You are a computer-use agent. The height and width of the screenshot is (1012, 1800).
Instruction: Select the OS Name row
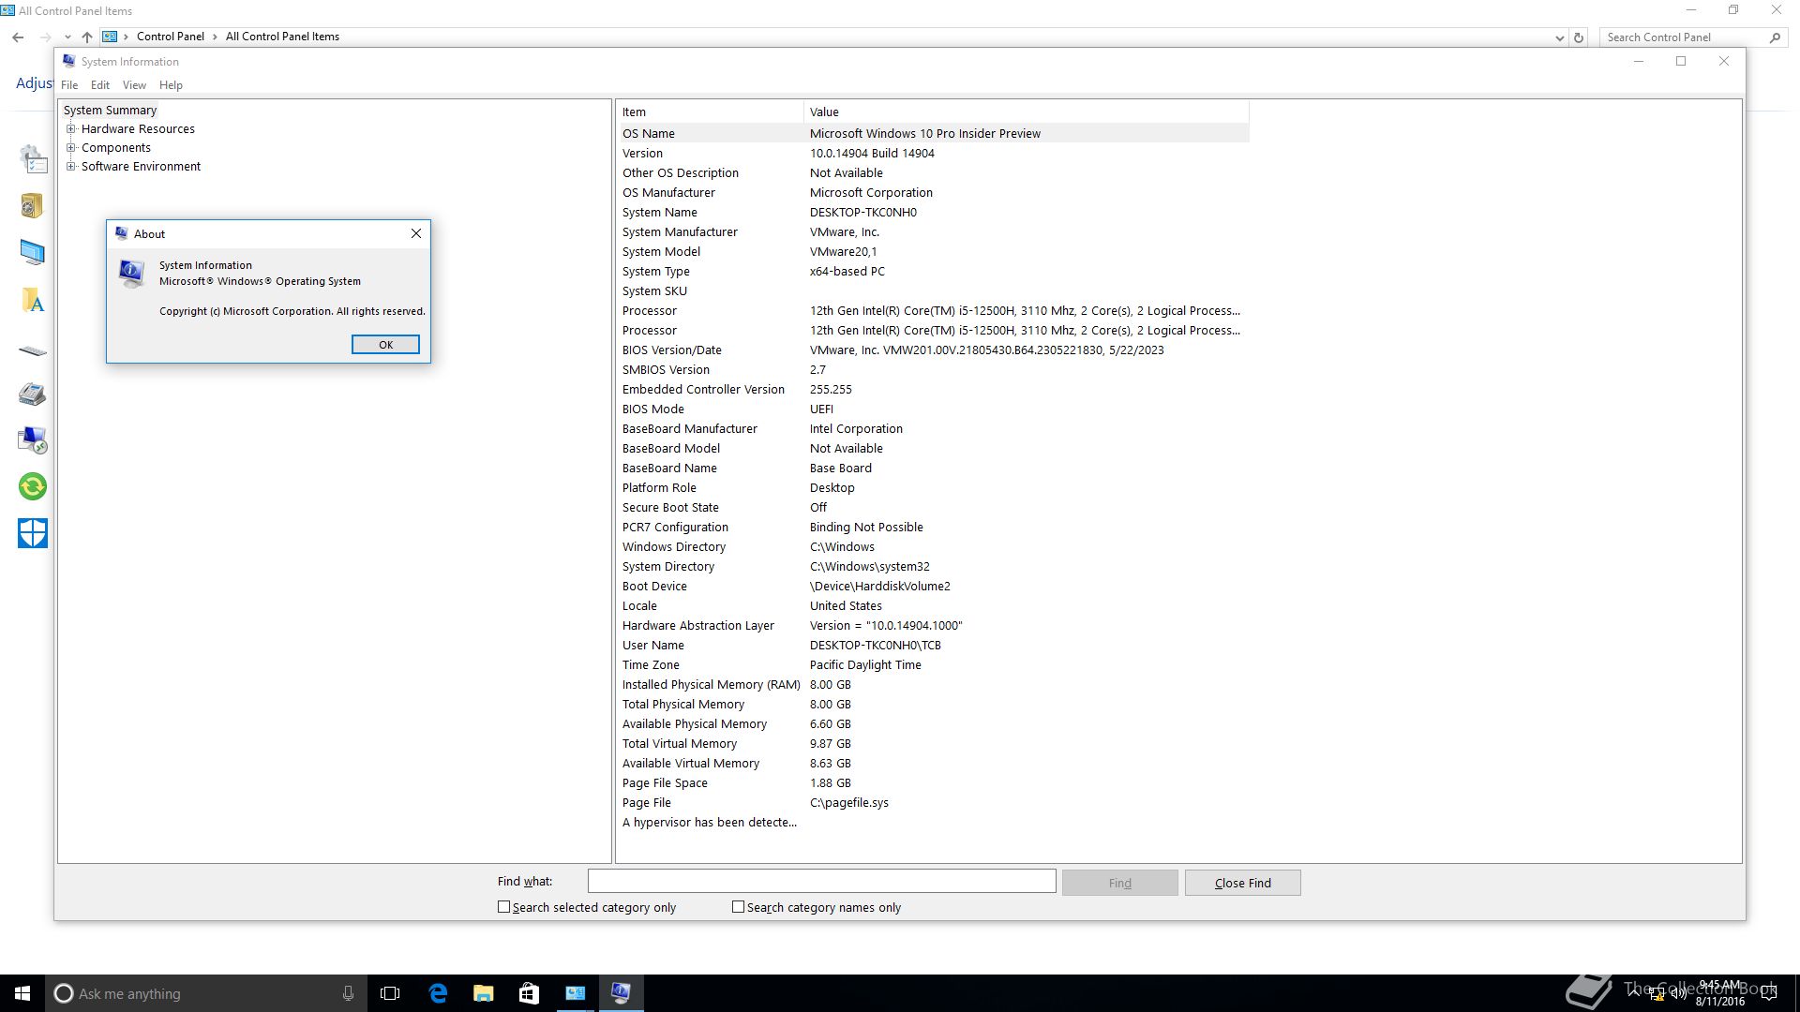pyautogui.click(x=933, y=133)
